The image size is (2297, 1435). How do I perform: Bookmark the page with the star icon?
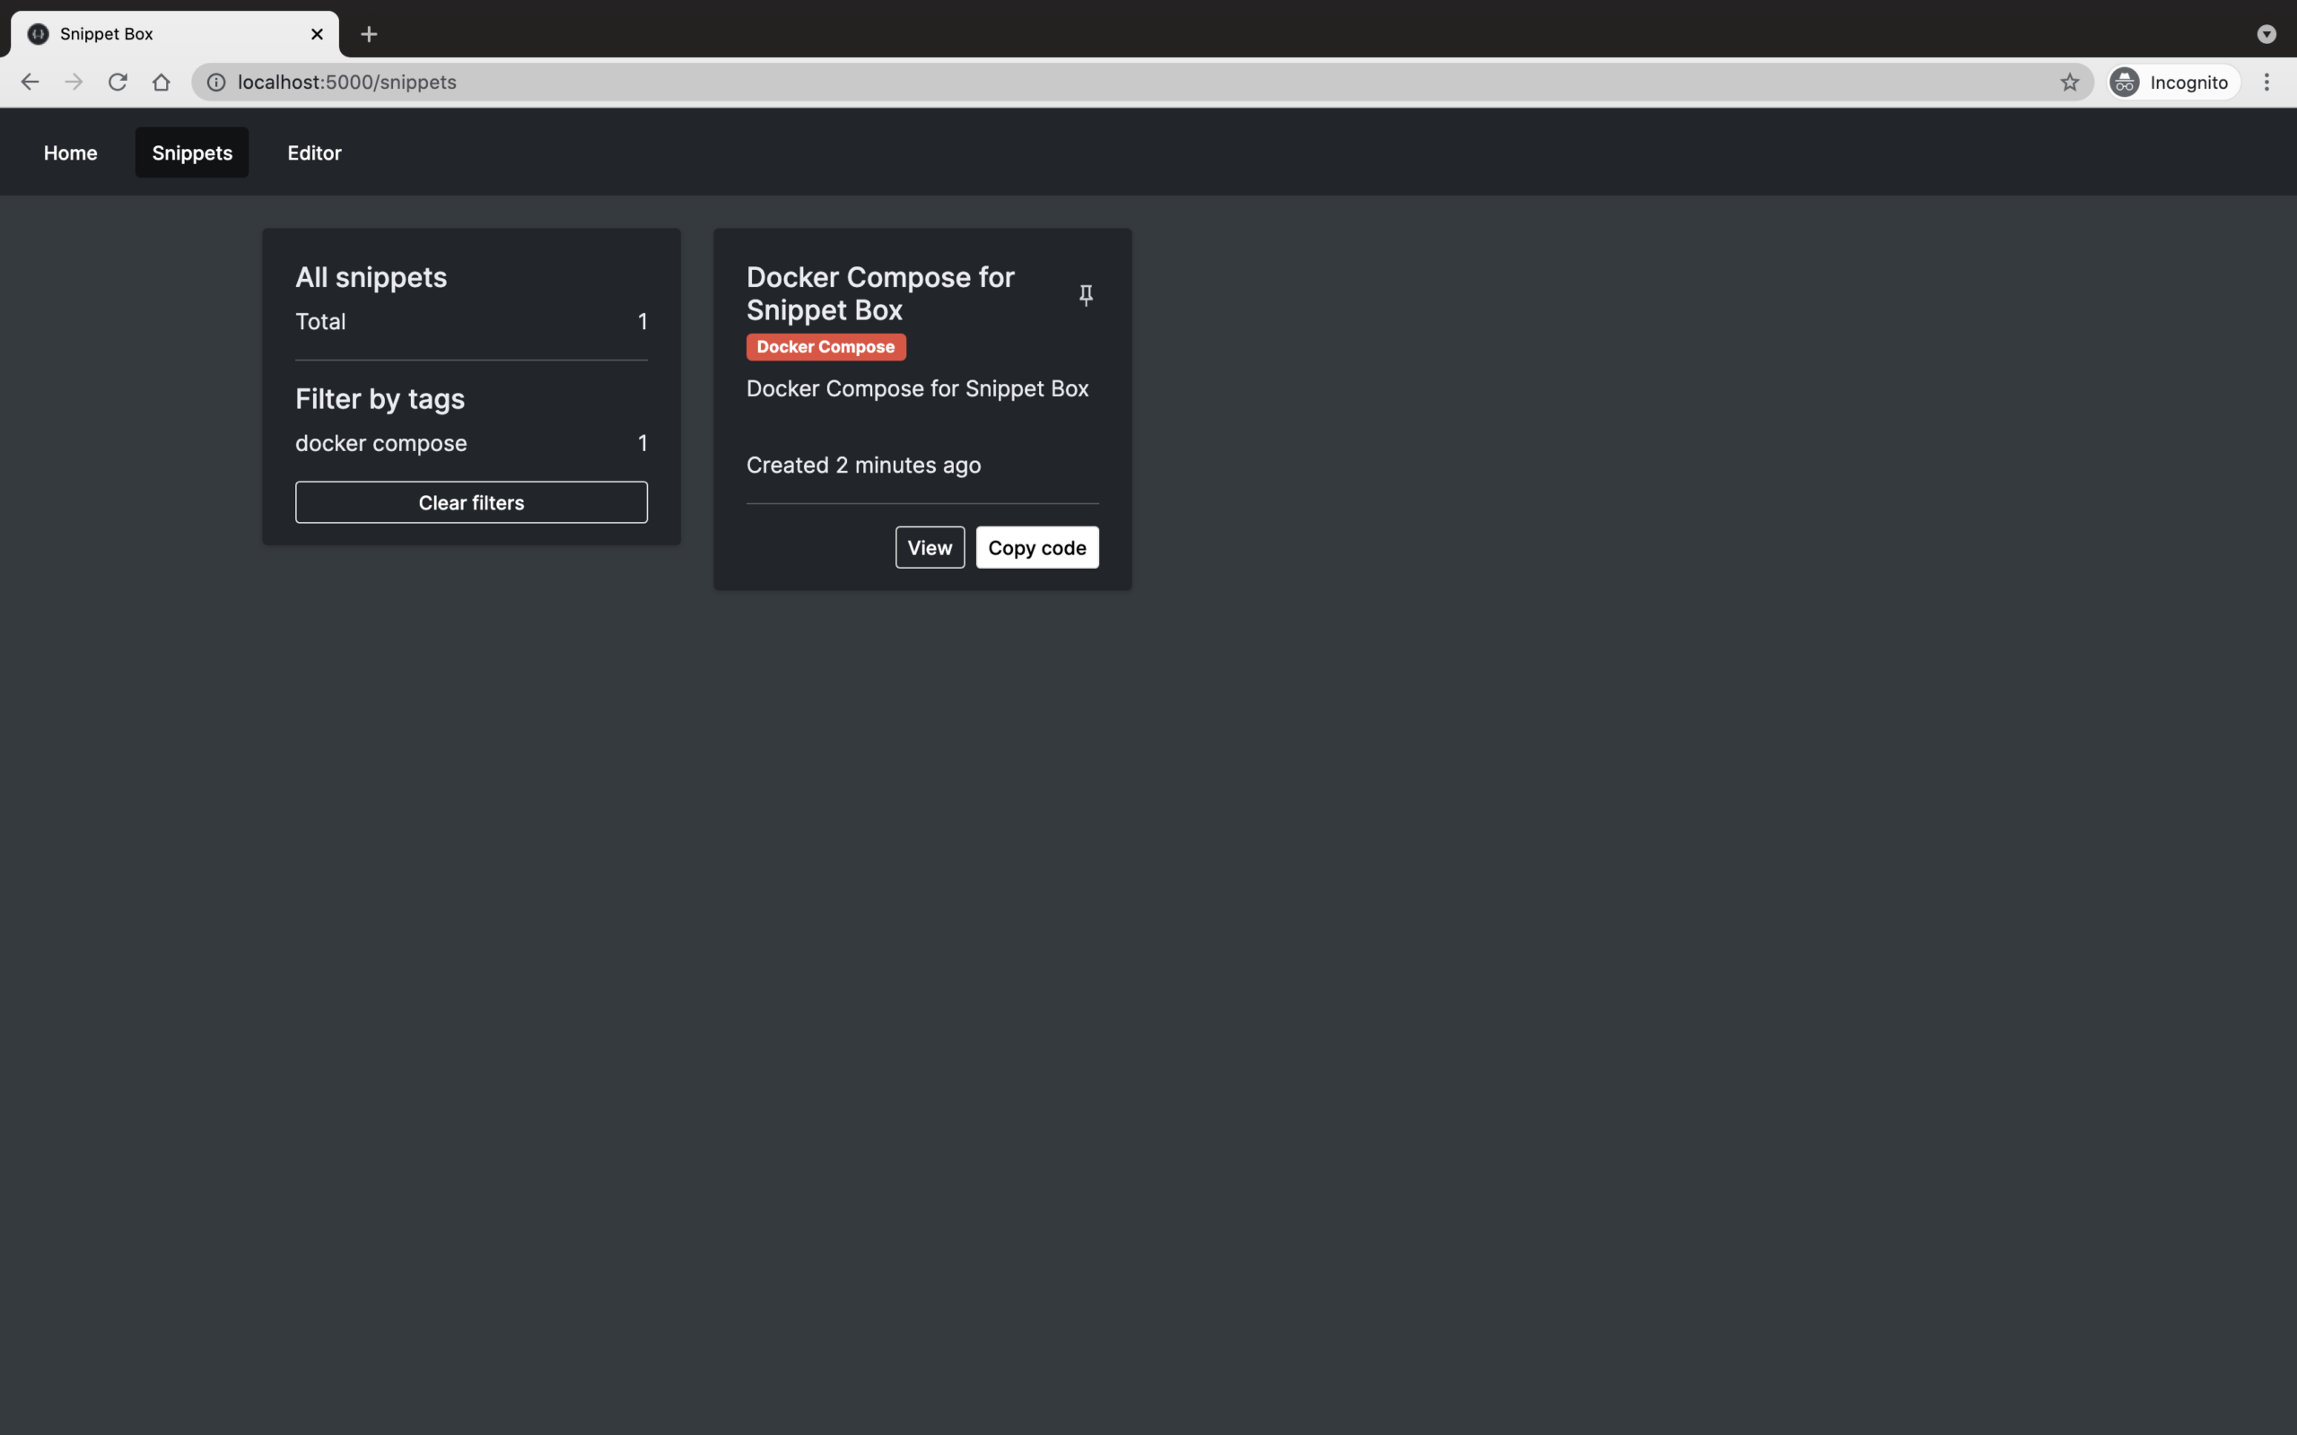pos(2069,82)
